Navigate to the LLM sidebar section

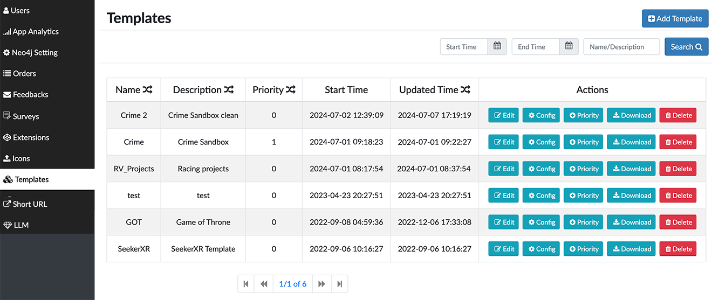pos(22,225)
